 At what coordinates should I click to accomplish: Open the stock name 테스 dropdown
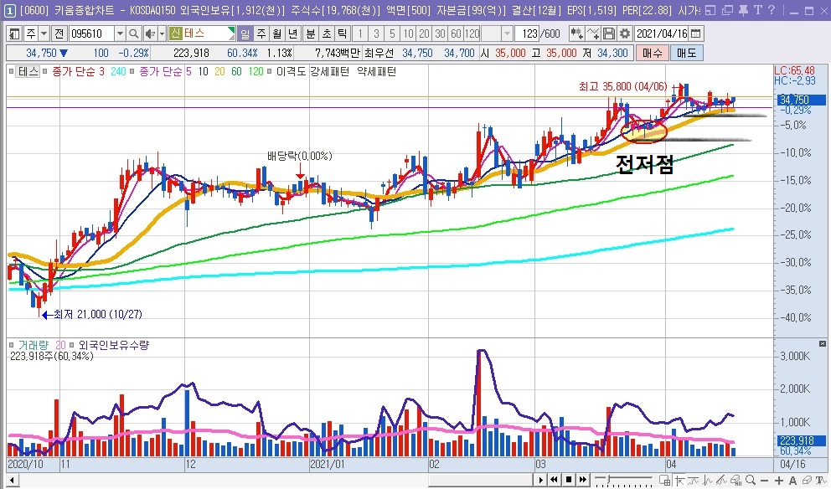(231, 33)
